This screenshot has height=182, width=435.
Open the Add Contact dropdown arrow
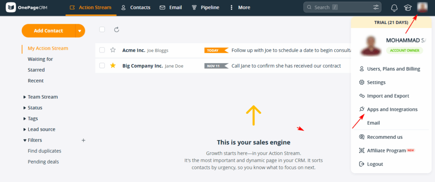point(80,31)
